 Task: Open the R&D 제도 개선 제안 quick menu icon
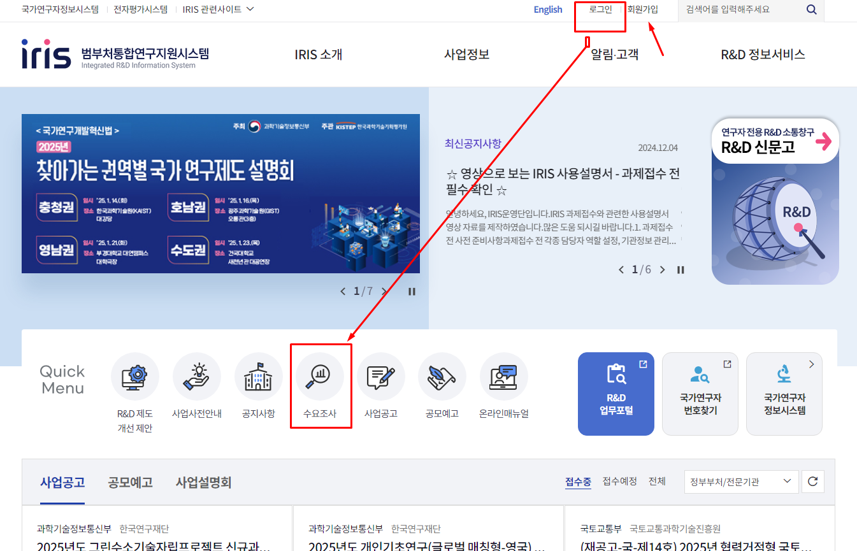click(135, 376)
